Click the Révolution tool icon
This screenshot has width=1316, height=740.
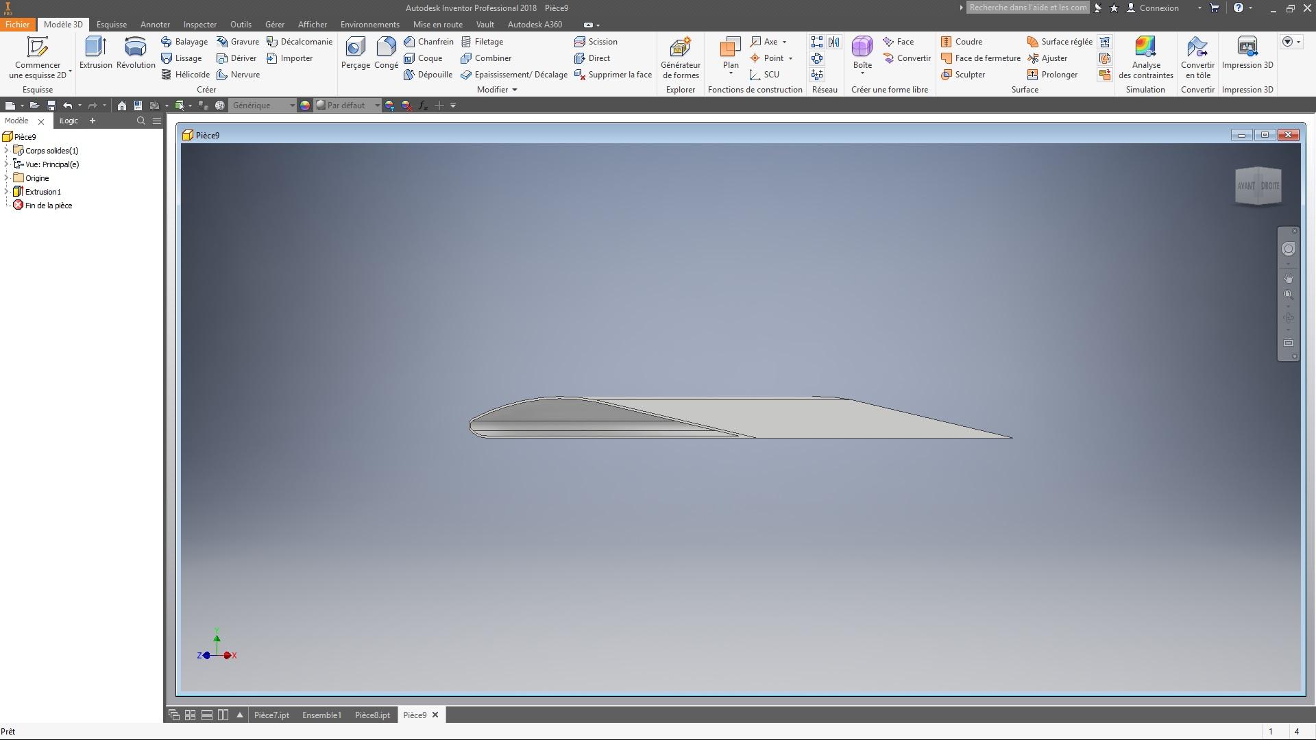pyautogui.click(x=136, y=53)
